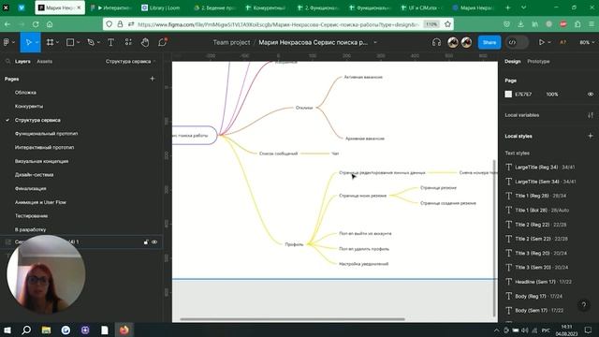Open browser extensions puzzle icon

tap(577, 24)
